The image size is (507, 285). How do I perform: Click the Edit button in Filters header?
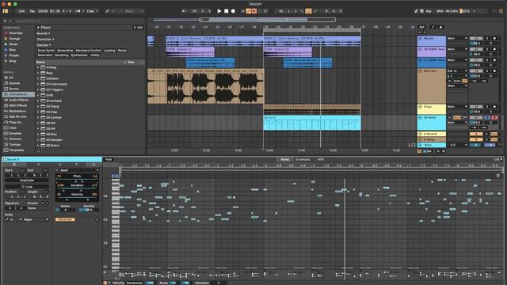tap(139, 28)
